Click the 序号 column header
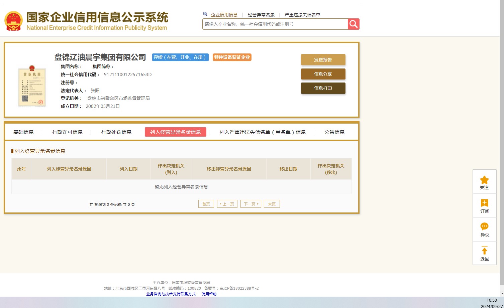Image resolution: width=504 pixels, height=308 pixels. click(x=21, y=169)
